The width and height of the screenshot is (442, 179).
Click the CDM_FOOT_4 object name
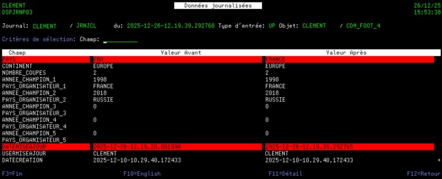tap(363, 26)
